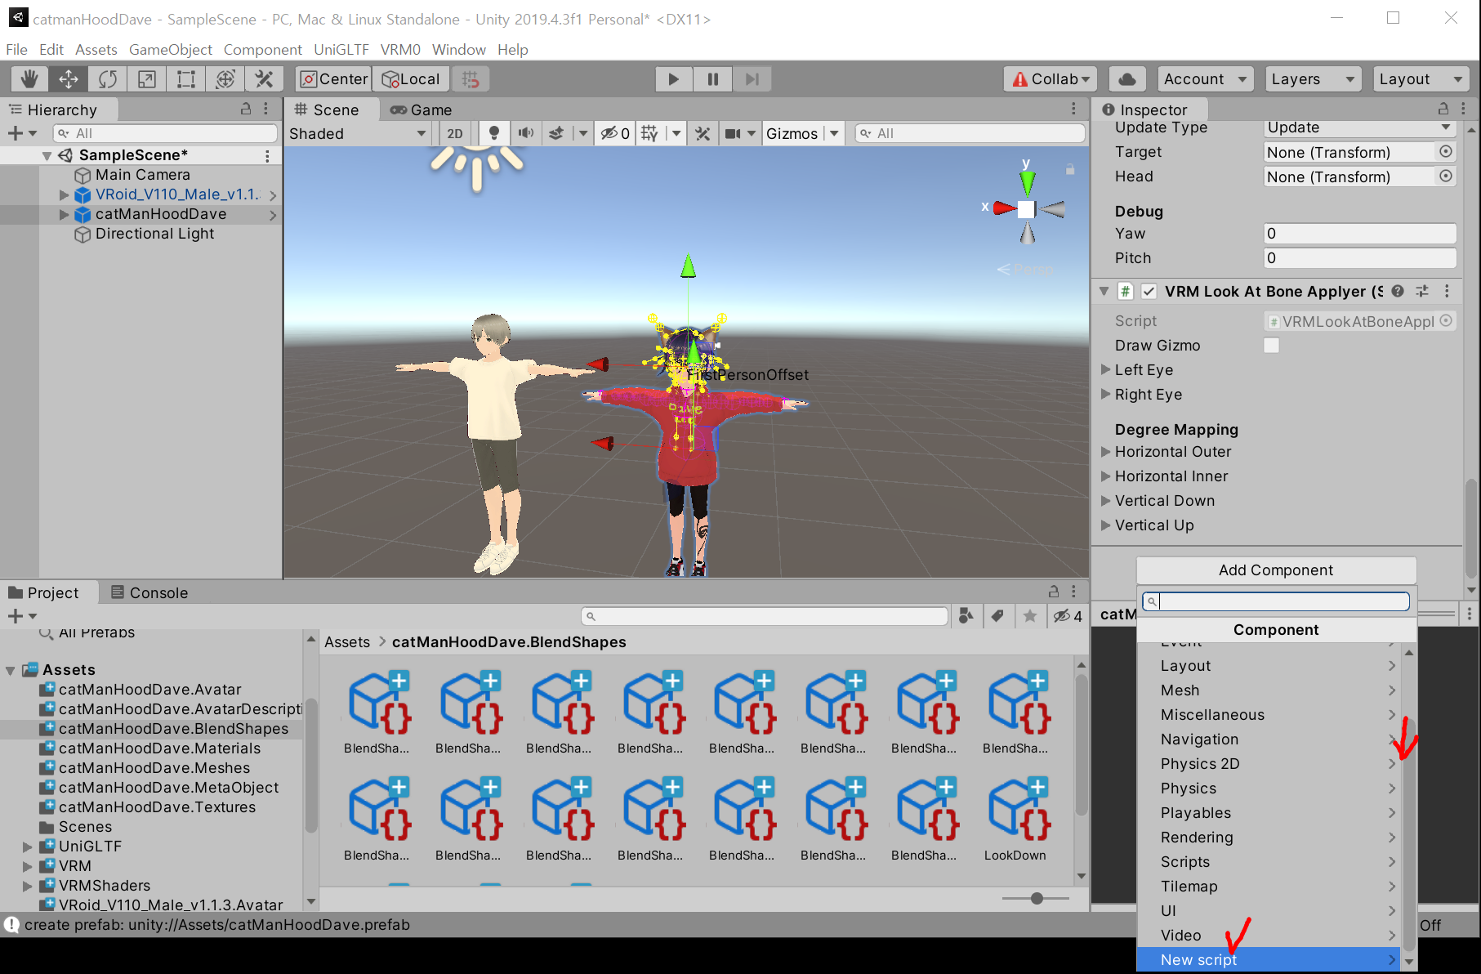Show favorites star in Project
The width and height of the screenshot is (1481, 974).
click(1030, 616)
